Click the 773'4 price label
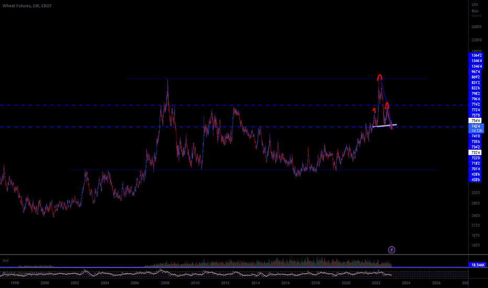488x288 pixels. tap(475, 110)
